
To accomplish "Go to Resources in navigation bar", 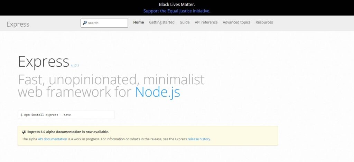I will 264,22.
